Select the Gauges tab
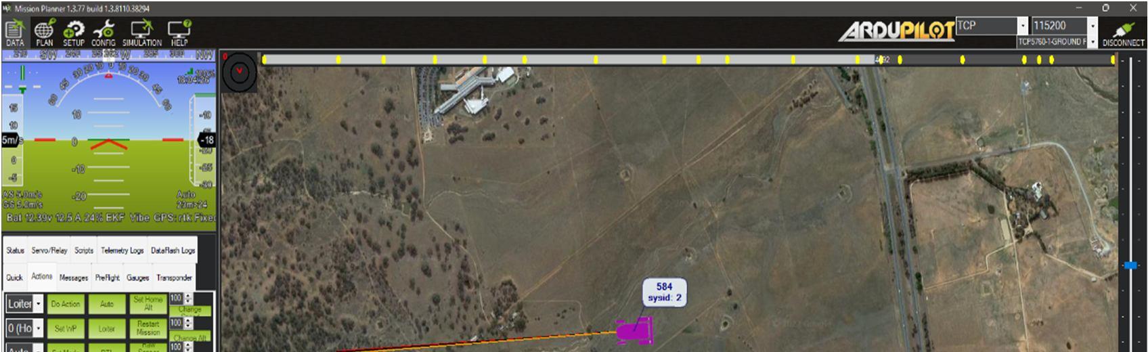The width and height of the screenshot is (1148, 352). click(x=137, y=278)
